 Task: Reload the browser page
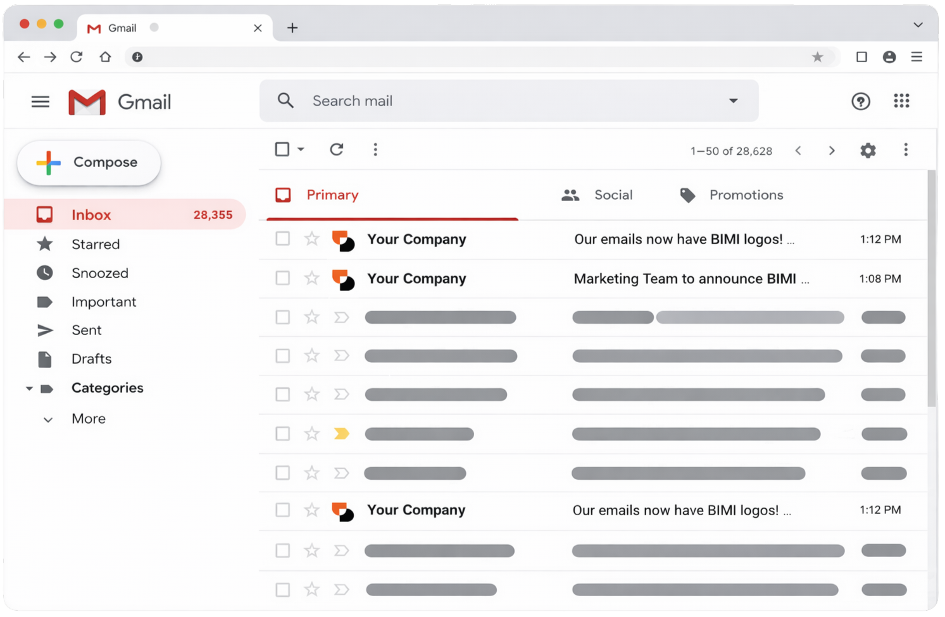tap(77, 57)
